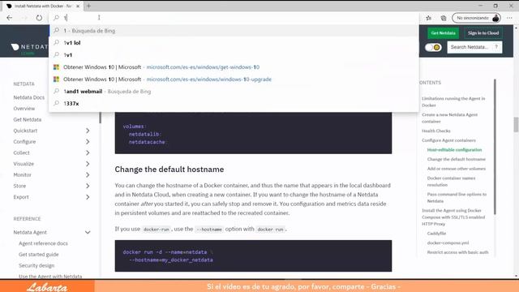
Task: Click the Search Netdata '?' shortcut hint
Action: pyautogui.click(x=496, y=47)
